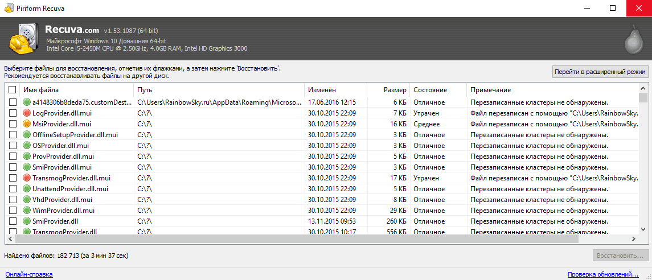This screenshot has width=652, height=280.
Task: Click green status icon of OSProvider.dll.mui
Action: 27,146
